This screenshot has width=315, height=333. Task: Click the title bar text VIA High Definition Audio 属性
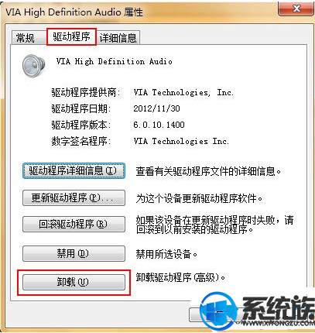pos(74,12)
